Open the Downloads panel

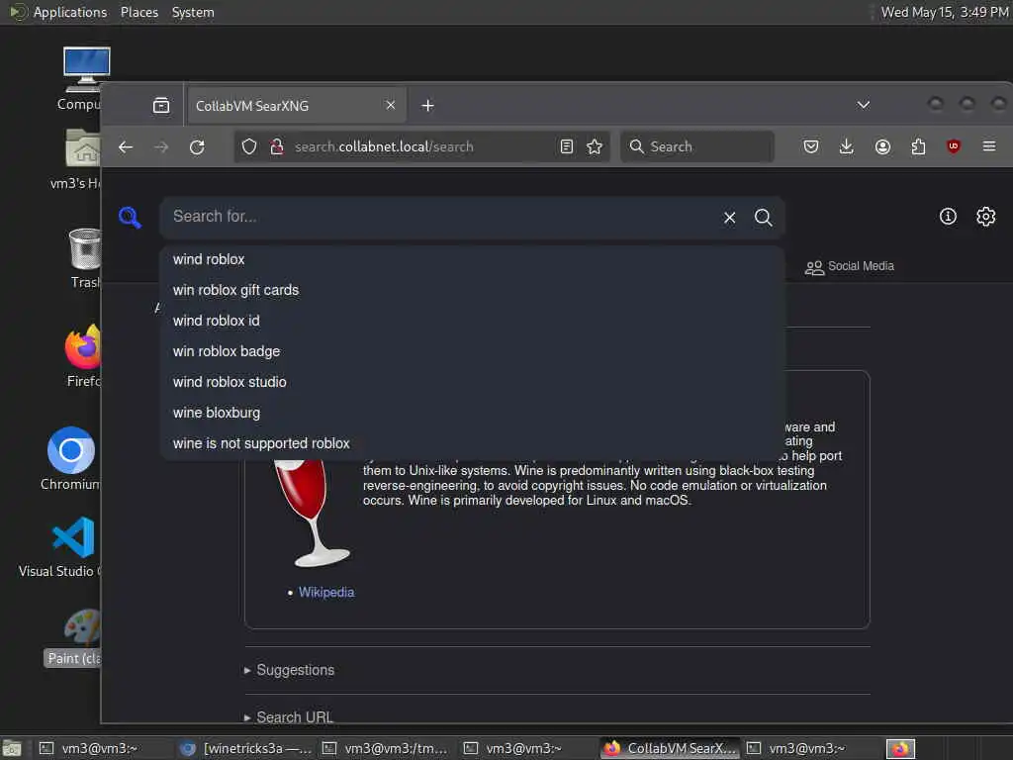[x=847, y=146]
